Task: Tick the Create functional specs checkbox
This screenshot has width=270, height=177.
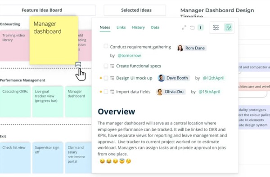Action: (106, 66)
